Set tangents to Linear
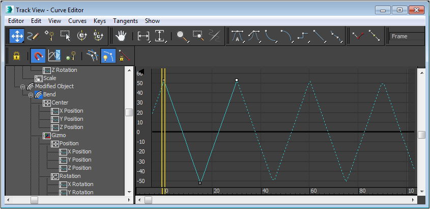 pos(319,36)
